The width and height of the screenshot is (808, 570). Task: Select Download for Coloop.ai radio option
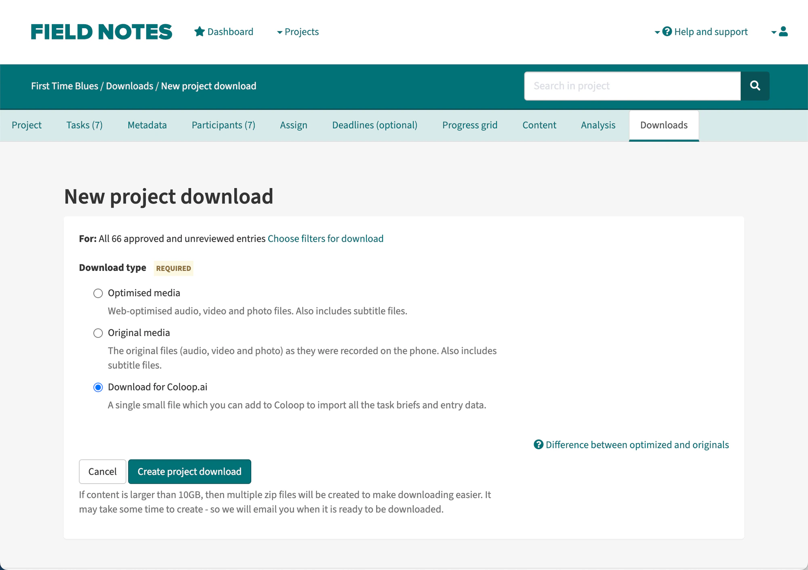pos(98,387)
